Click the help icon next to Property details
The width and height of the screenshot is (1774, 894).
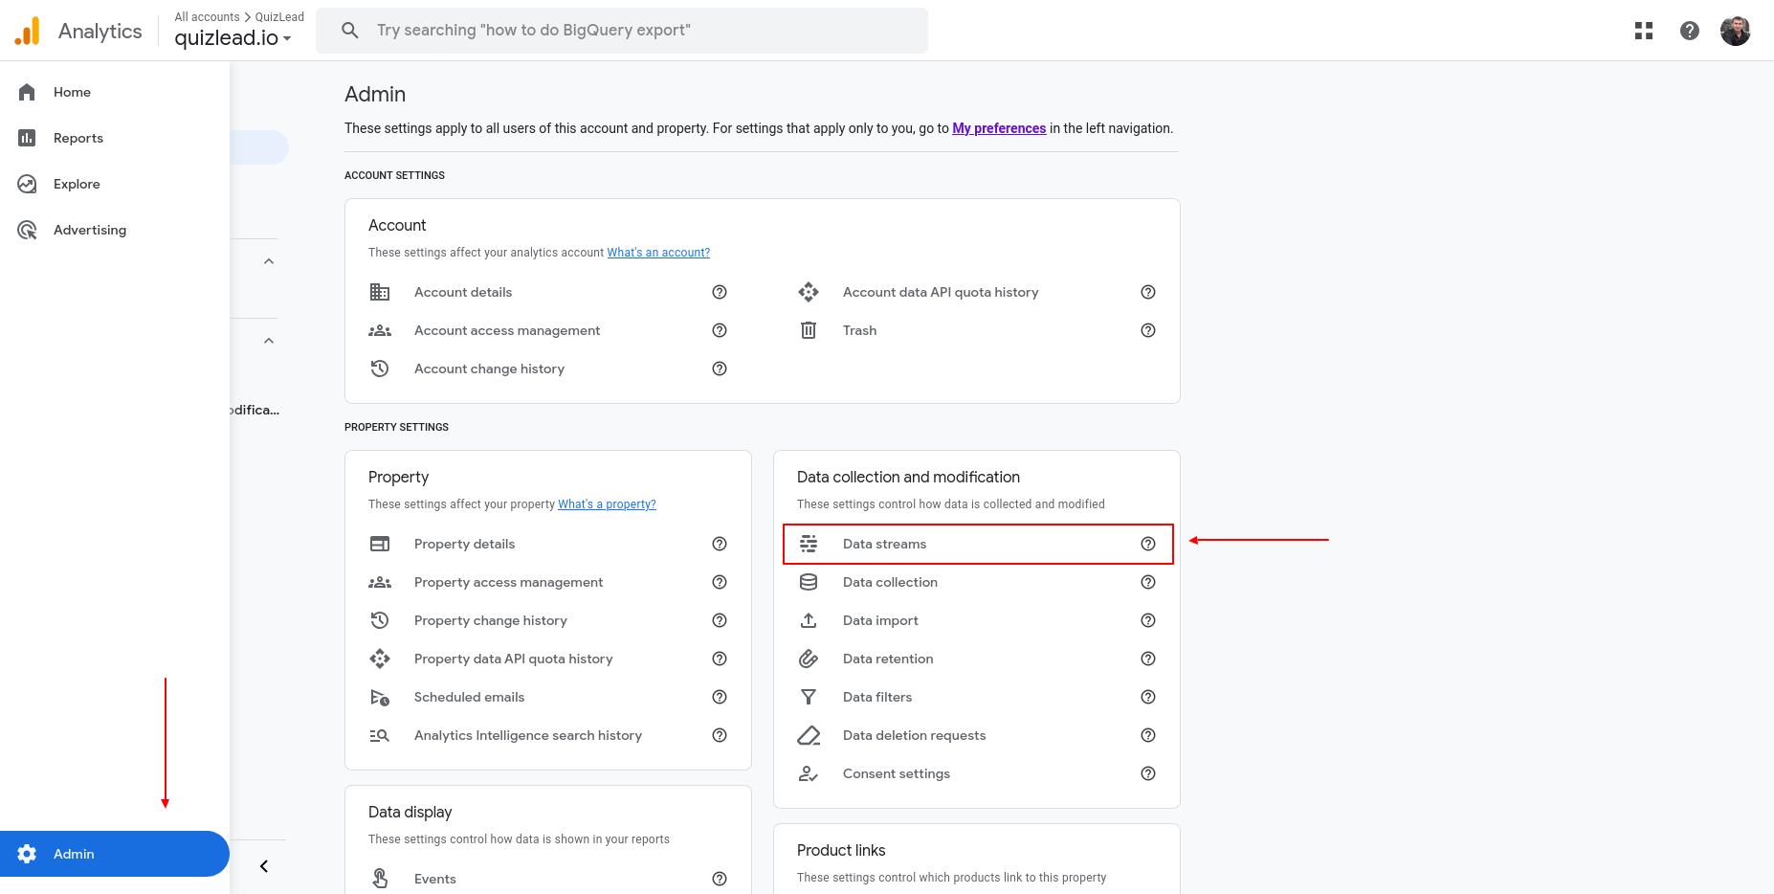[720, 544]
